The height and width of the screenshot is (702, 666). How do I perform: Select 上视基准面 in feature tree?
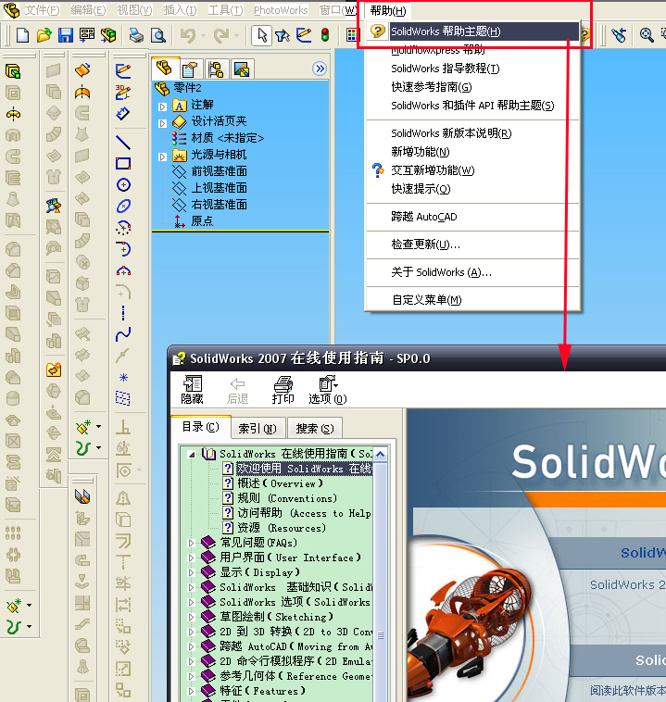click(219, 188)
